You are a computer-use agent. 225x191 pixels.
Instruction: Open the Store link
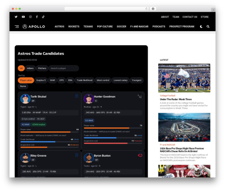click(205, 17)
